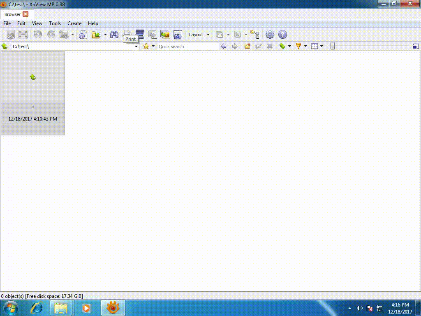Click the maximize panel icon at toolbar end
The width and height of the screenshot is (421, 316).
[x=416, y=46]
